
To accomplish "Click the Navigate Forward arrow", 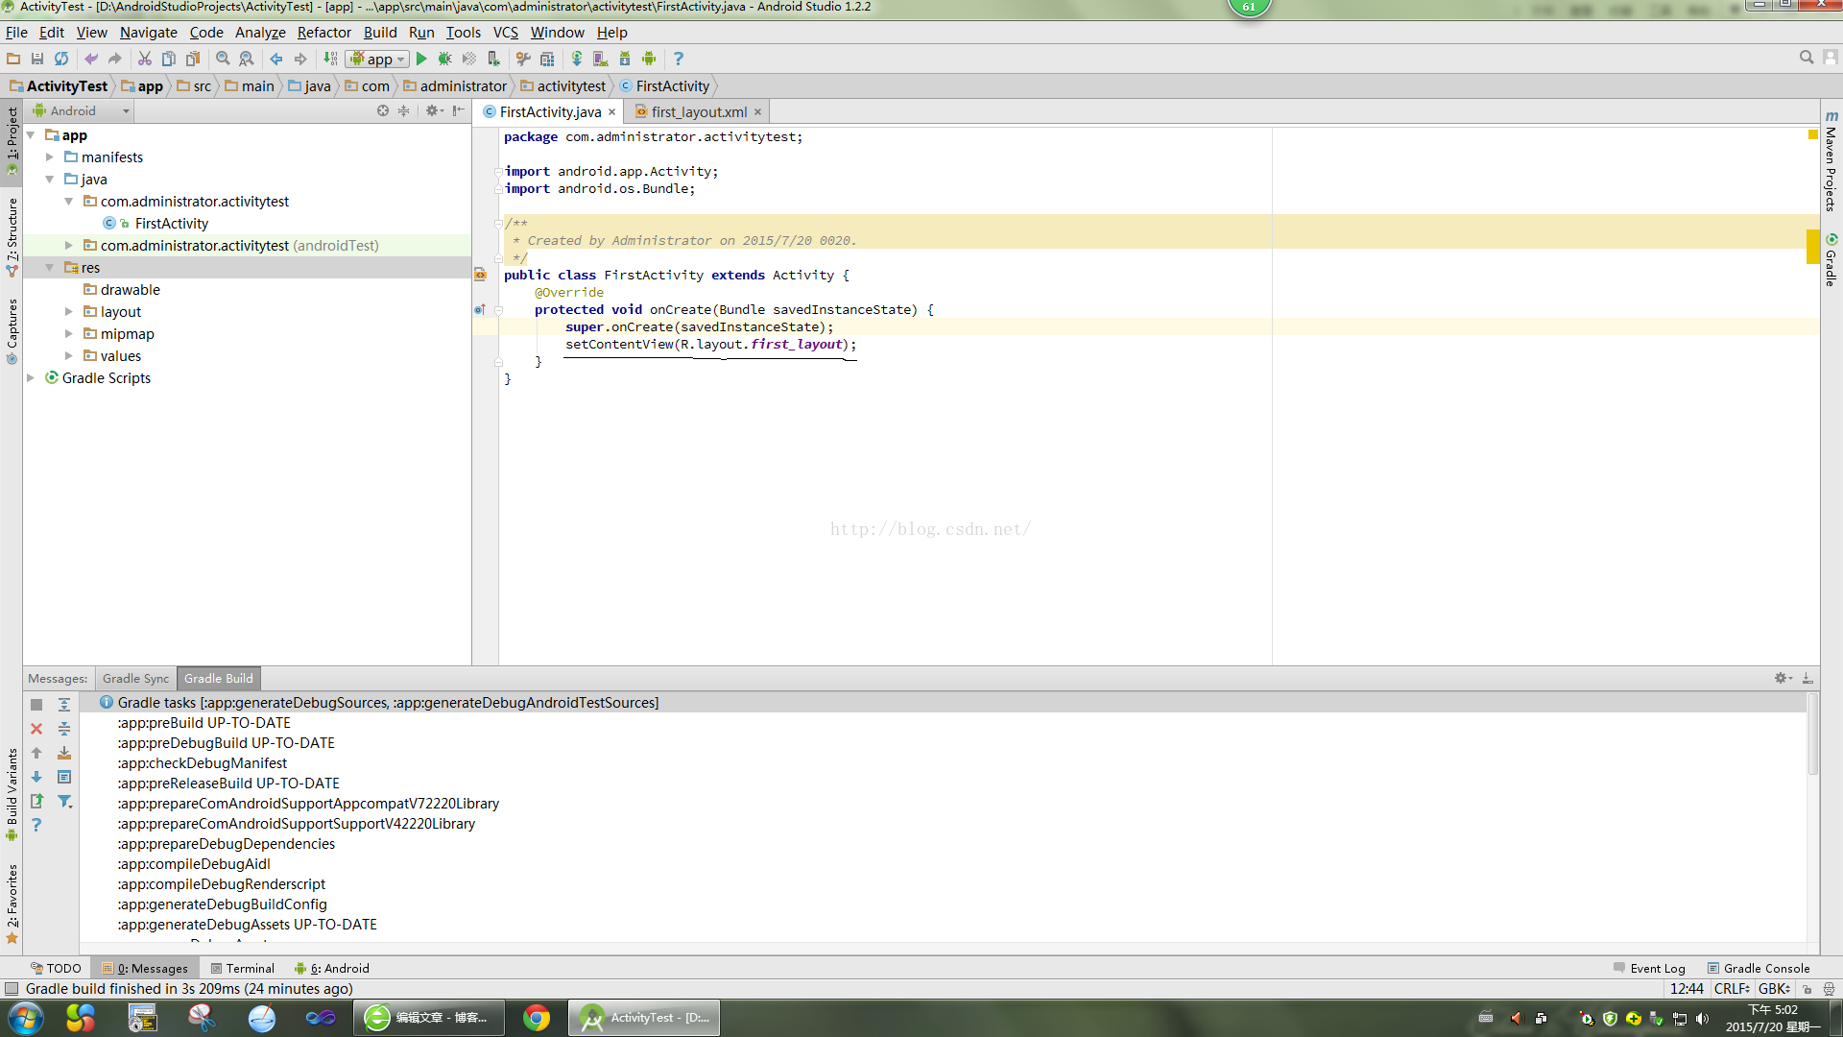I will click(300, 59).
